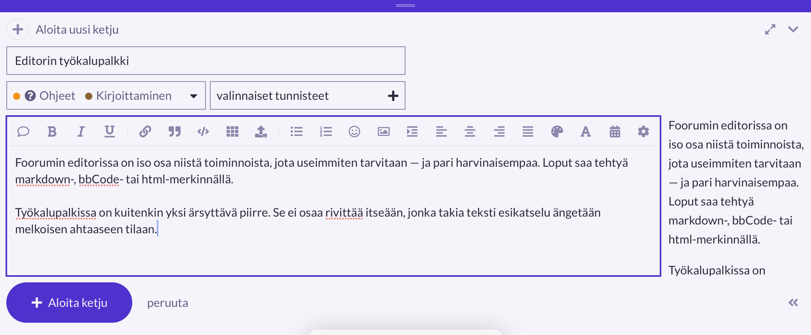Insert preformatted code block
811x335 pixels.
tap(203, 131)
